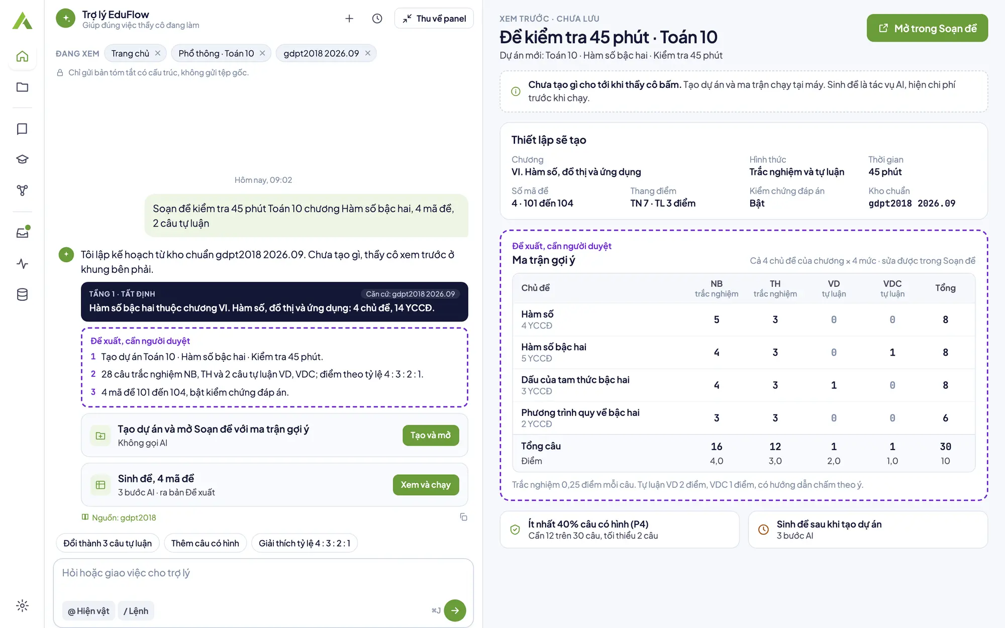
Task: Remove the Trang chủ context chip
Action: 158,53
